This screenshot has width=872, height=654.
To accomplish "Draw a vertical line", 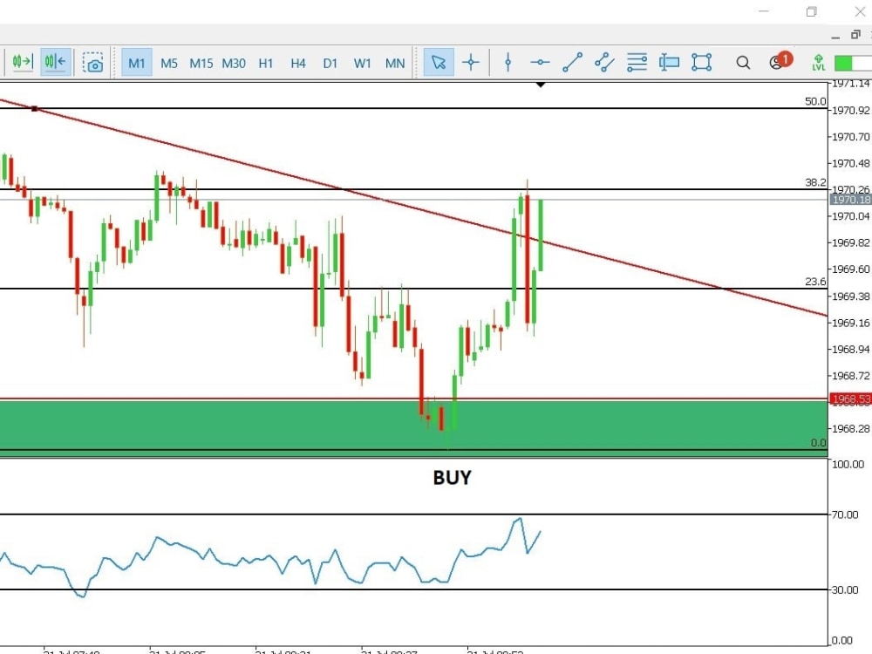I will click(x=508, y=62).
